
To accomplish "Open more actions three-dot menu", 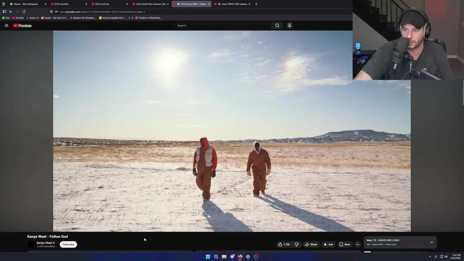I will point(357,244).
